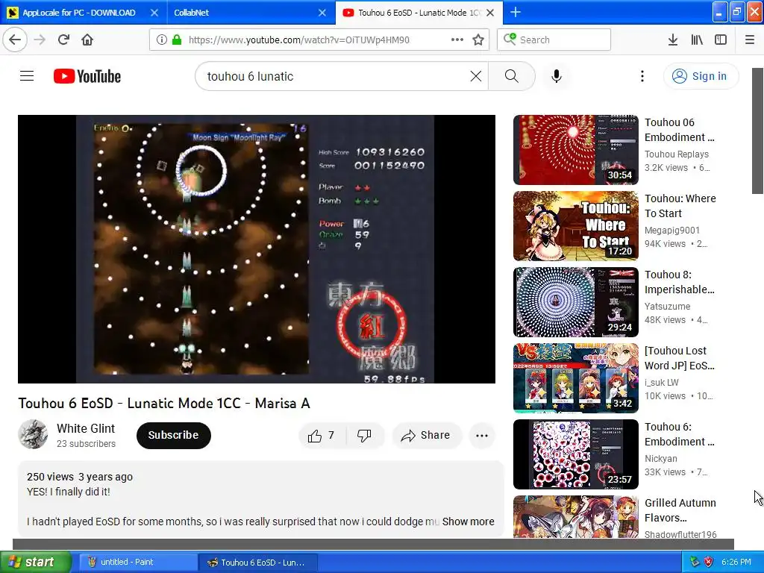Submit YouTube search with magnifier button
764x573 pixels.
click(512, 76)
